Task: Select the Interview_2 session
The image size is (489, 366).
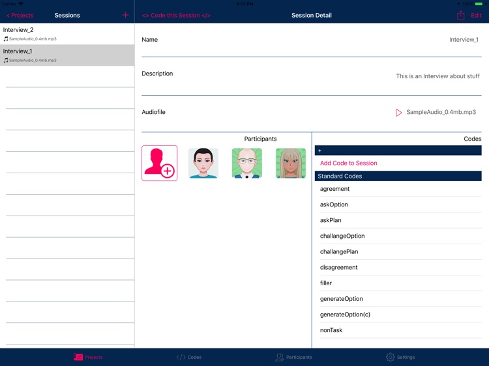Action: point(67,34)
